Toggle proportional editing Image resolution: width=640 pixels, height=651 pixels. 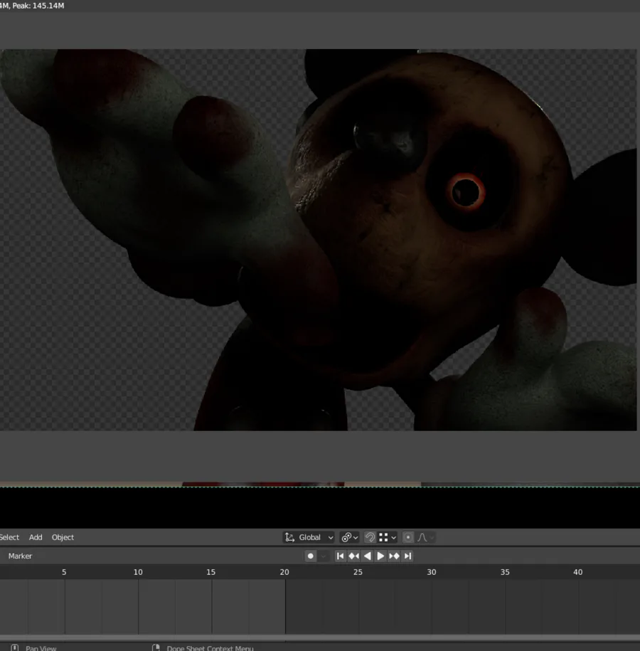coord(408,537)
